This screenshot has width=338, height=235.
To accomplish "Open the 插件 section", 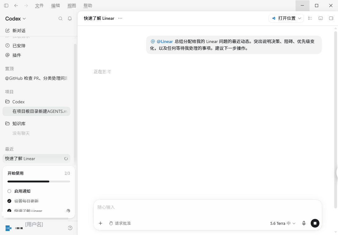I will tap(37, 55).
